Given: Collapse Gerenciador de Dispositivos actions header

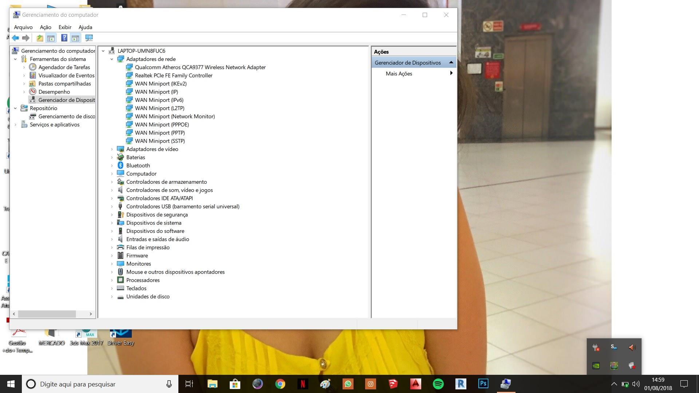Looking at the screenshot, I should pyautogui.click(x=451, y=62).
